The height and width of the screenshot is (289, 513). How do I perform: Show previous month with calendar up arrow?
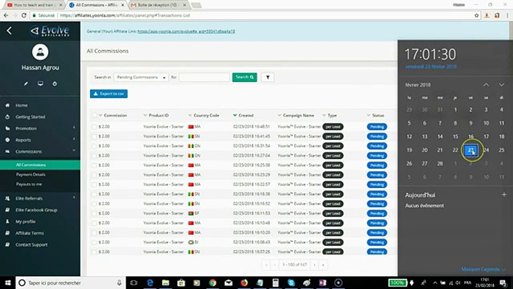[x=486, y=85]
